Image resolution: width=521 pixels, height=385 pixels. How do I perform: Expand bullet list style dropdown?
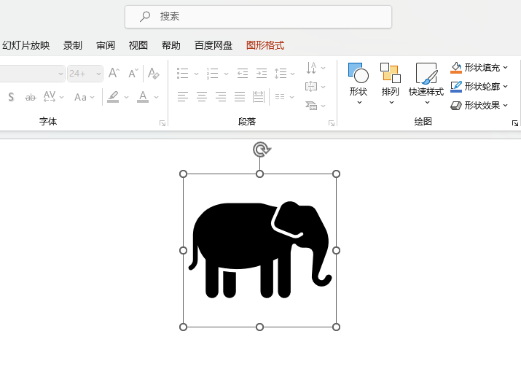[196, 74]
